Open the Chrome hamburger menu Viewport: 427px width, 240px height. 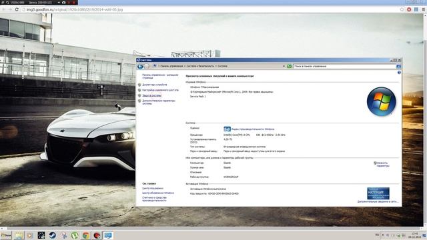(423, 9)
